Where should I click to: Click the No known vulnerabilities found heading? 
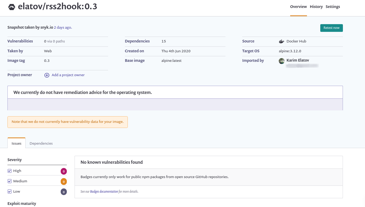click(112, 162)
